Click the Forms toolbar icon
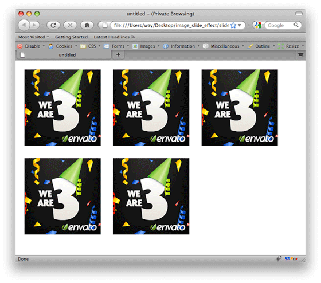 [106, 46]
